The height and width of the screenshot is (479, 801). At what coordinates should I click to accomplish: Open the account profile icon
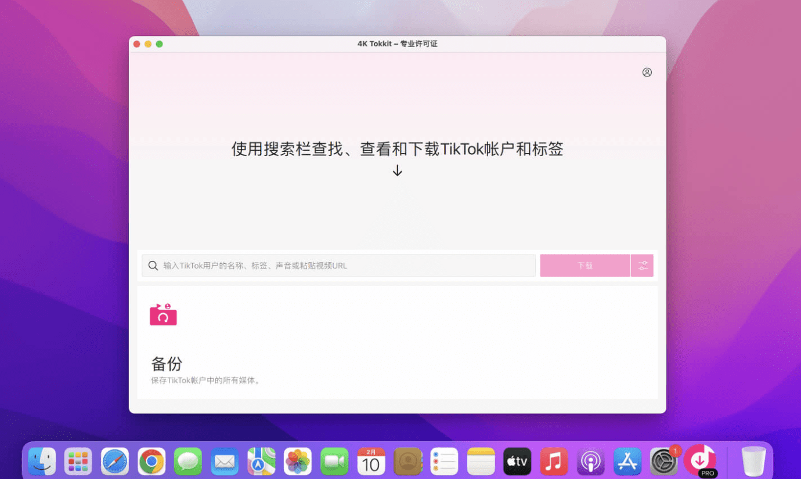pyautogui.click(x=647, y=72)
